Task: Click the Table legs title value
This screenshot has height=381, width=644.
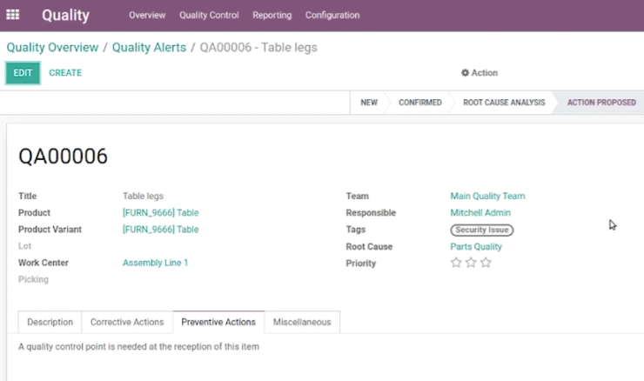Action: pos(143,197)
